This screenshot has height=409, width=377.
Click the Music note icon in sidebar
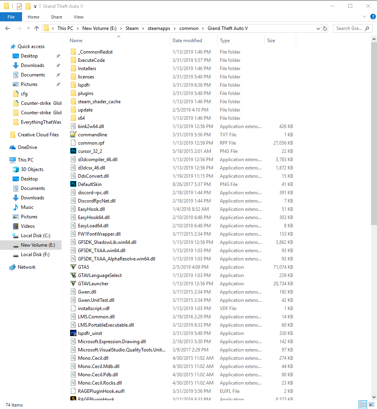16,207
